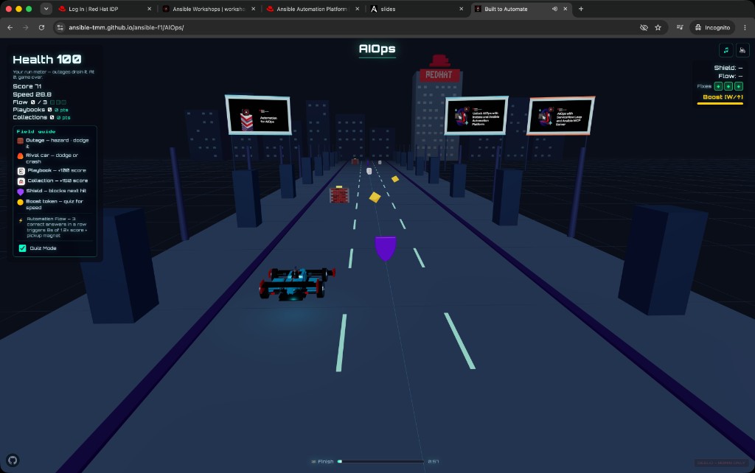Click the Collection icon in Field guide
This screenshot has width=755, height=473.
(21, 181)
